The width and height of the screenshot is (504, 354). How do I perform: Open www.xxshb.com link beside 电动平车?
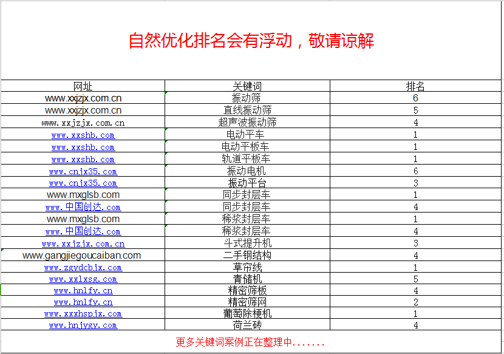click(x=83, y=135)
